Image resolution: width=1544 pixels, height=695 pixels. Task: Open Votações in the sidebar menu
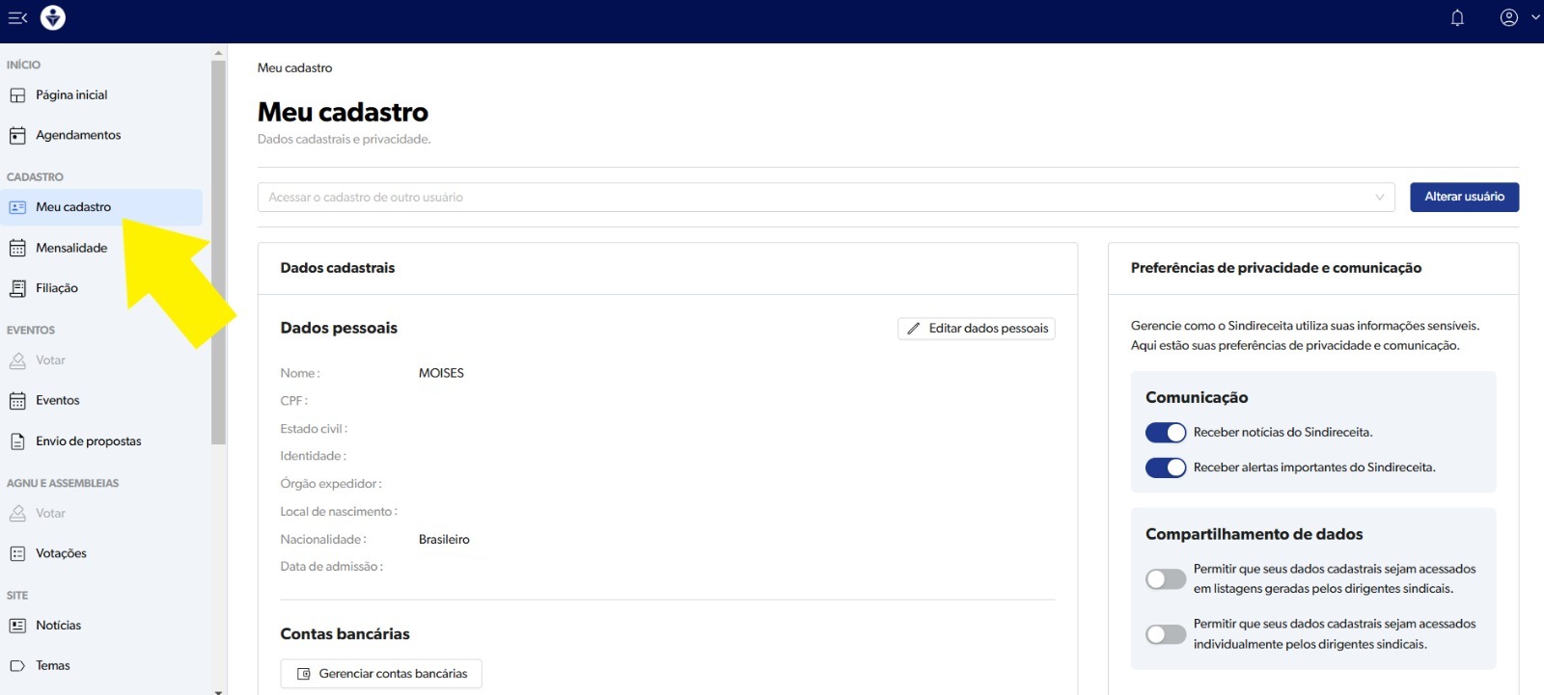click(x=61, y=553)
